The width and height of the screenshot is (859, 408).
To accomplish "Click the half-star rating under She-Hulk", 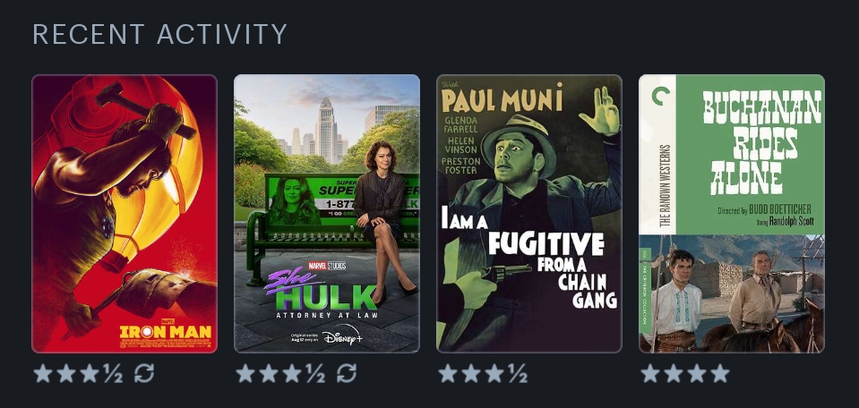I will coord(315,373).
